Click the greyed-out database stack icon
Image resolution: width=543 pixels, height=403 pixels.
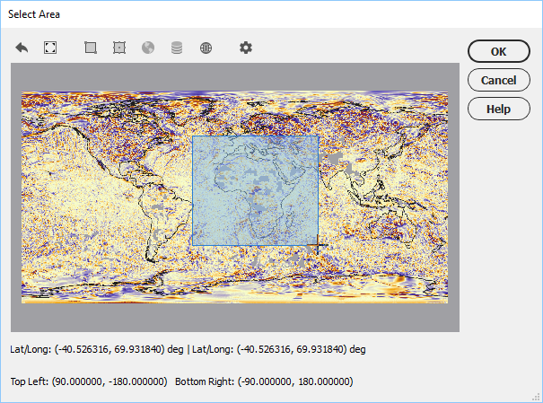pyautogui.click(x=177, y=48)
